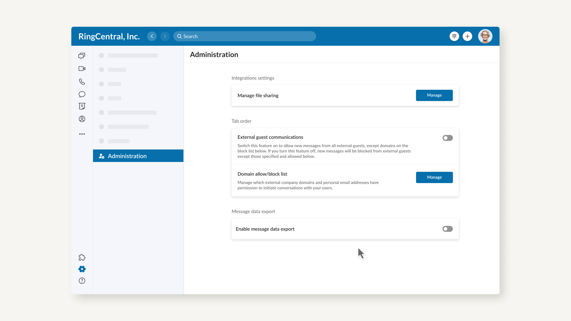
Task: Open the Video meetings icon in sidebar
Action: [82, 69]
